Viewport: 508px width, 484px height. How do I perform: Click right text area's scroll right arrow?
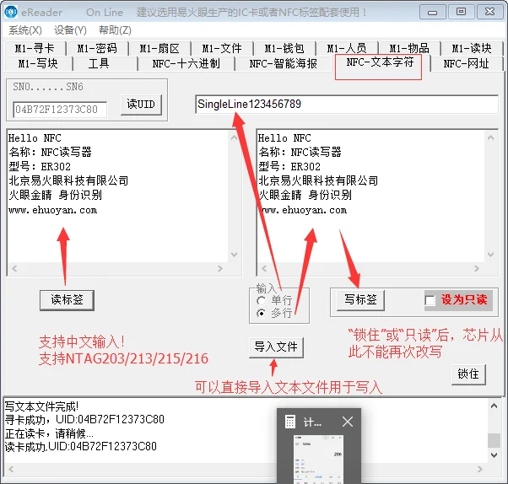[477, 269]
